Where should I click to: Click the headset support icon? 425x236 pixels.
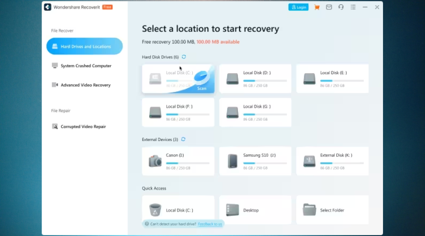click(x=340, y=7)
